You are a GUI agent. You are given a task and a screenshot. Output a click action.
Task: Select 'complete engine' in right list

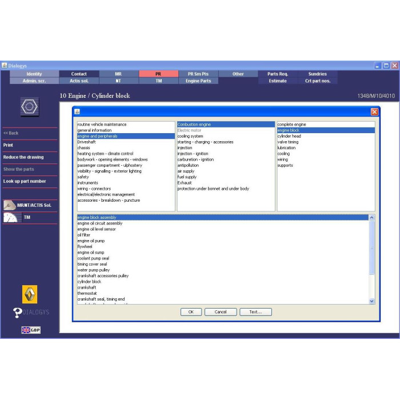coord(326,125)
